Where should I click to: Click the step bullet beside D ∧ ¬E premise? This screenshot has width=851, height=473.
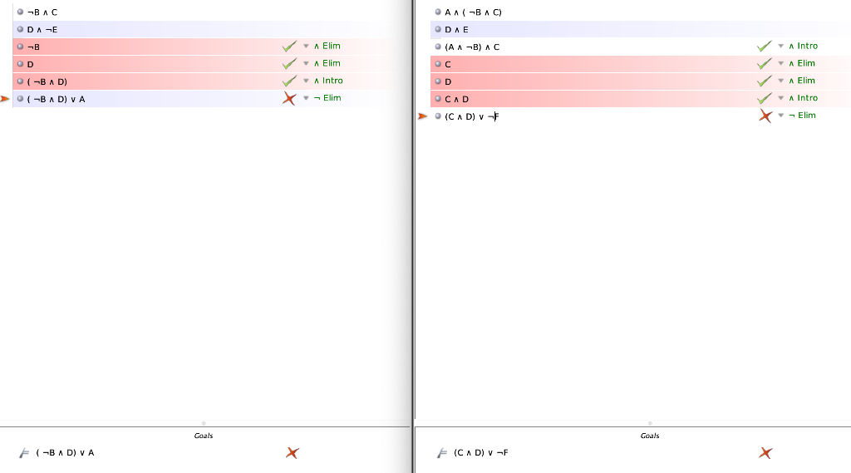(20, 29)
